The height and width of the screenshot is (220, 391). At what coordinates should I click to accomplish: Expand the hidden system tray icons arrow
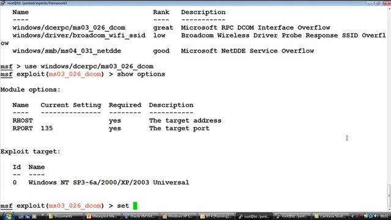point(353,216)
